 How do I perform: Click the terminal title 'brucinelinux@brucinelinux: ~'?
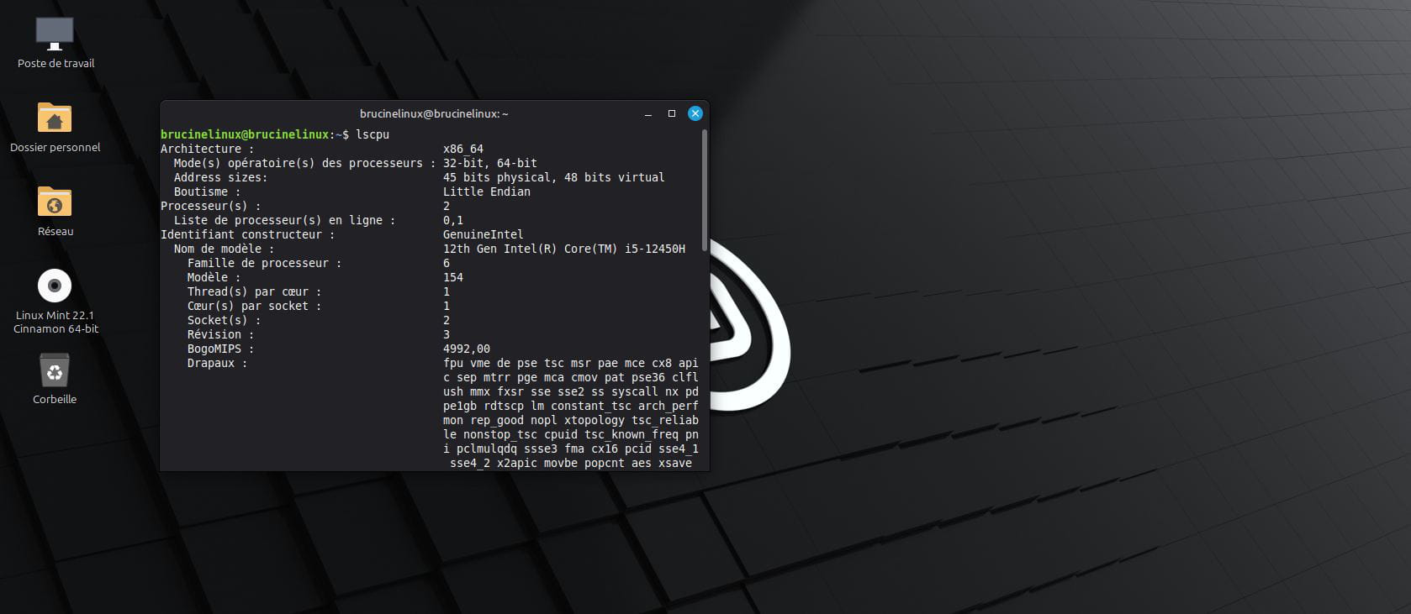point(434,113)
